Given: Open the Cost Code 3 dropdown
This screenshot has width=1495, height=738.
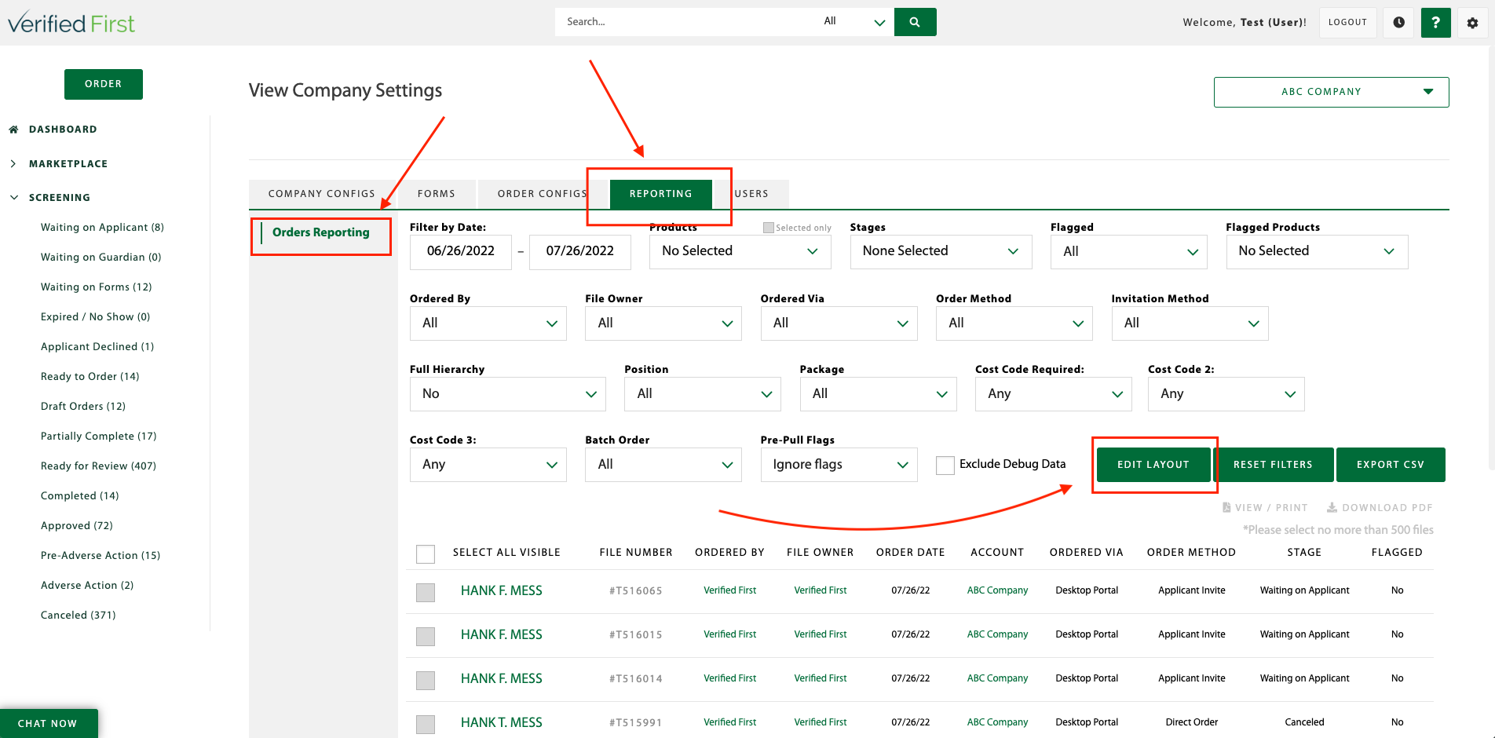Looking at the screenshot, I should pyautogui.click(x=488, y=464).
